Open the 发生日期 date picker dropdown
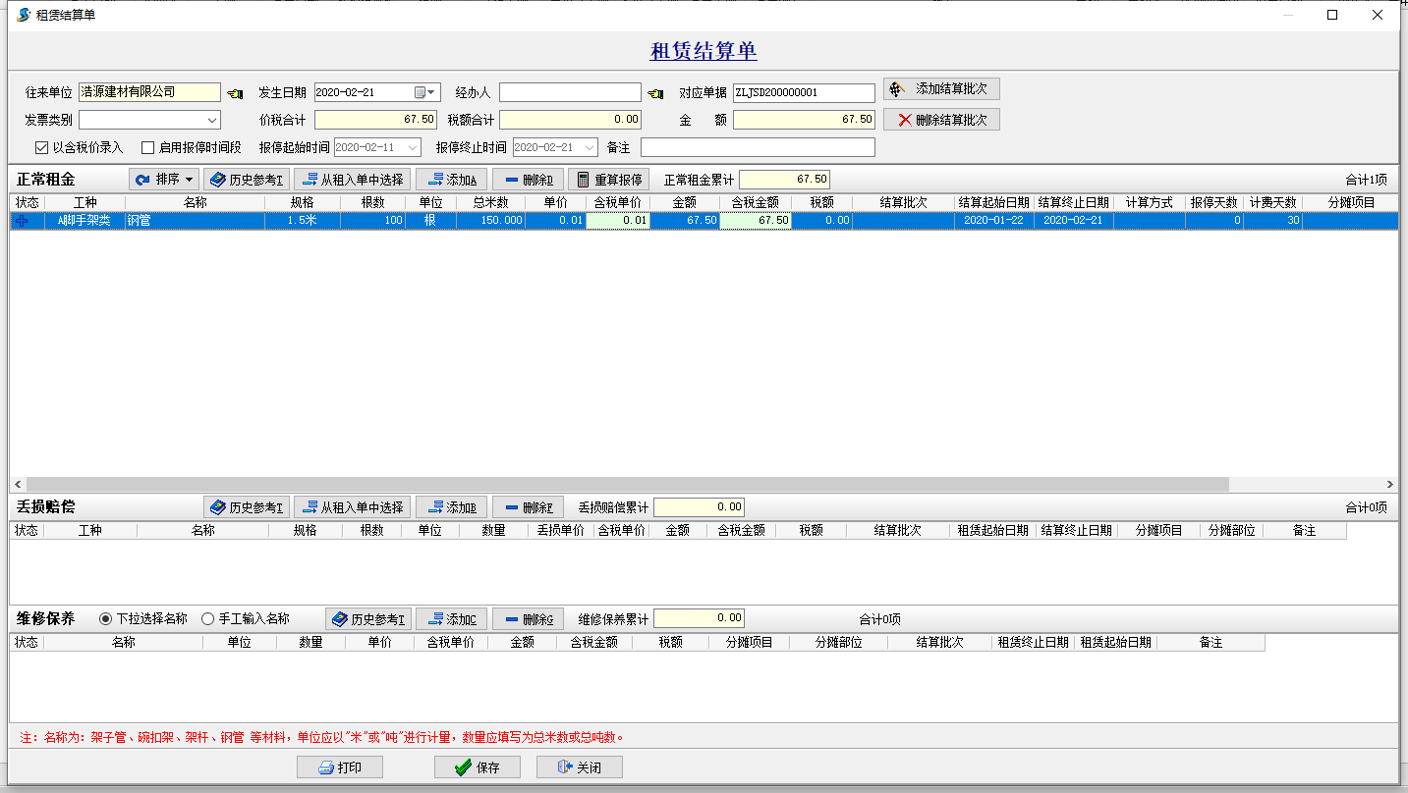The width and height of the screenshot is (1408, 793). pos(430,92)
